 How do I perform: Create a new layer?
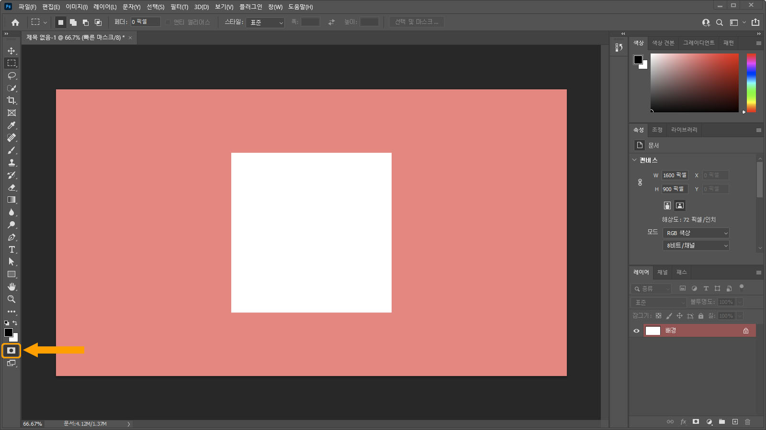tap(735, 421)
